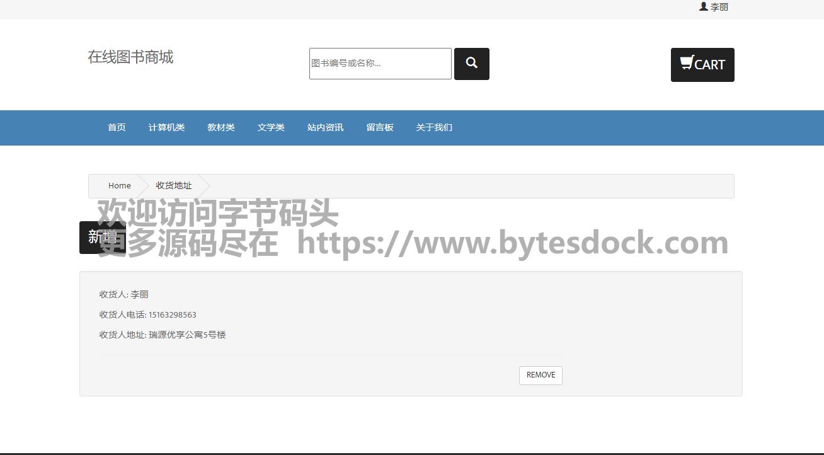Screen dimensions: 824x455
Task: Click the magnifier search button
Action: 471,64
